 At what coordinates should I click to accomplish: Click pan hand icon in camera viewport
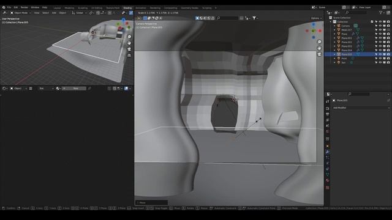tap(319, 48)
